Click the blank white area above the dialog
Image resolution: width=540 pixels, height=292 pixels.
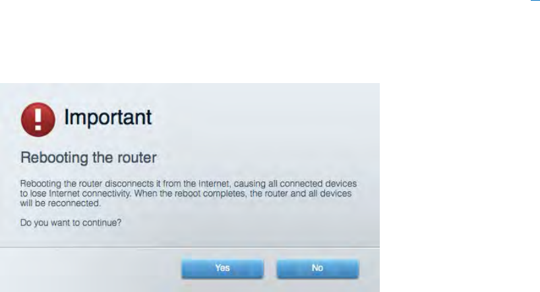241,42
